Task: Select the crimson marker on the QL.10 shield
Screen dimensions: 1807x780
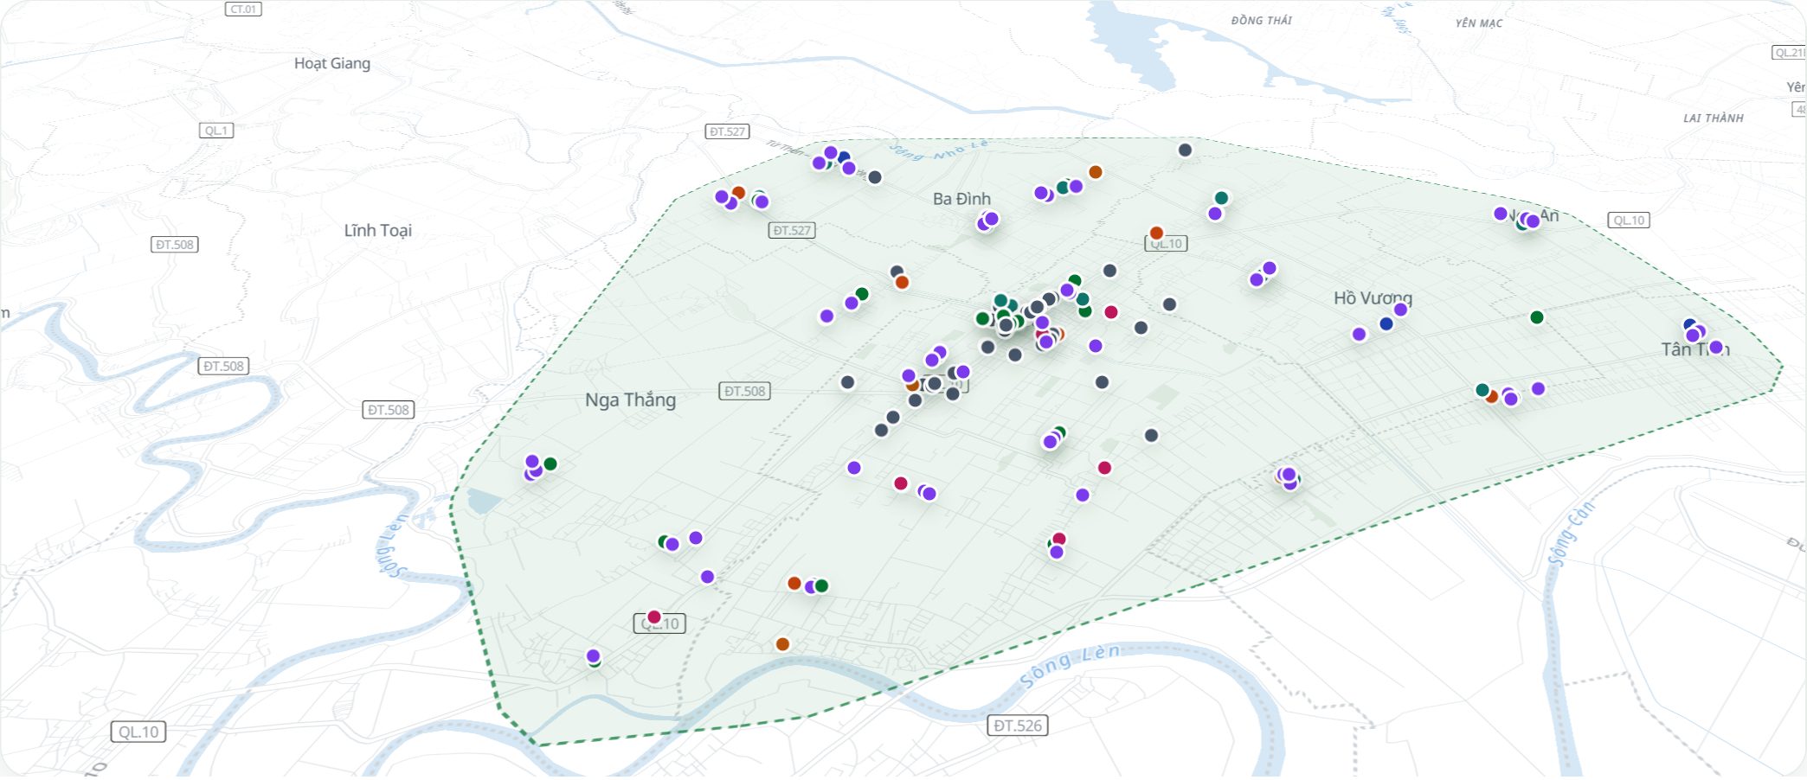Action: coord(654,617)
